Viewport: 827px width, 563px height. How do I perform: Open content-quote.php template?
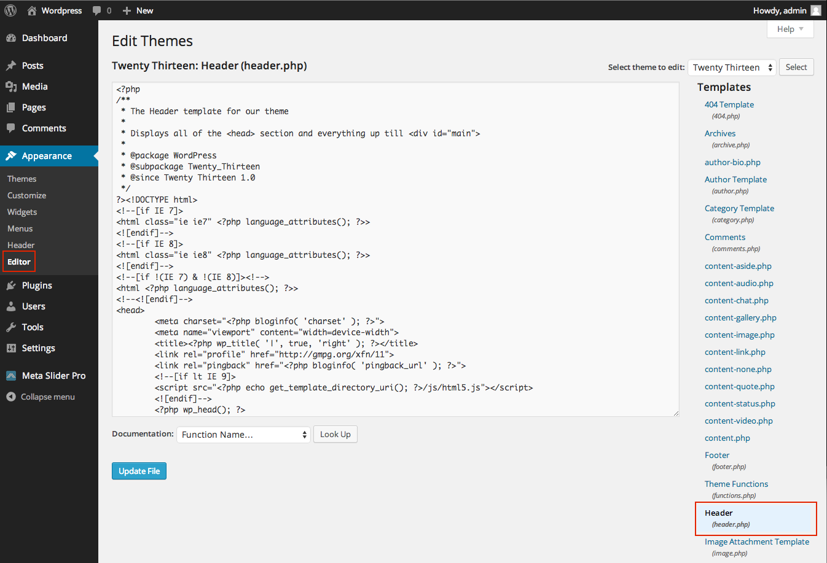(x=740, y=386)
